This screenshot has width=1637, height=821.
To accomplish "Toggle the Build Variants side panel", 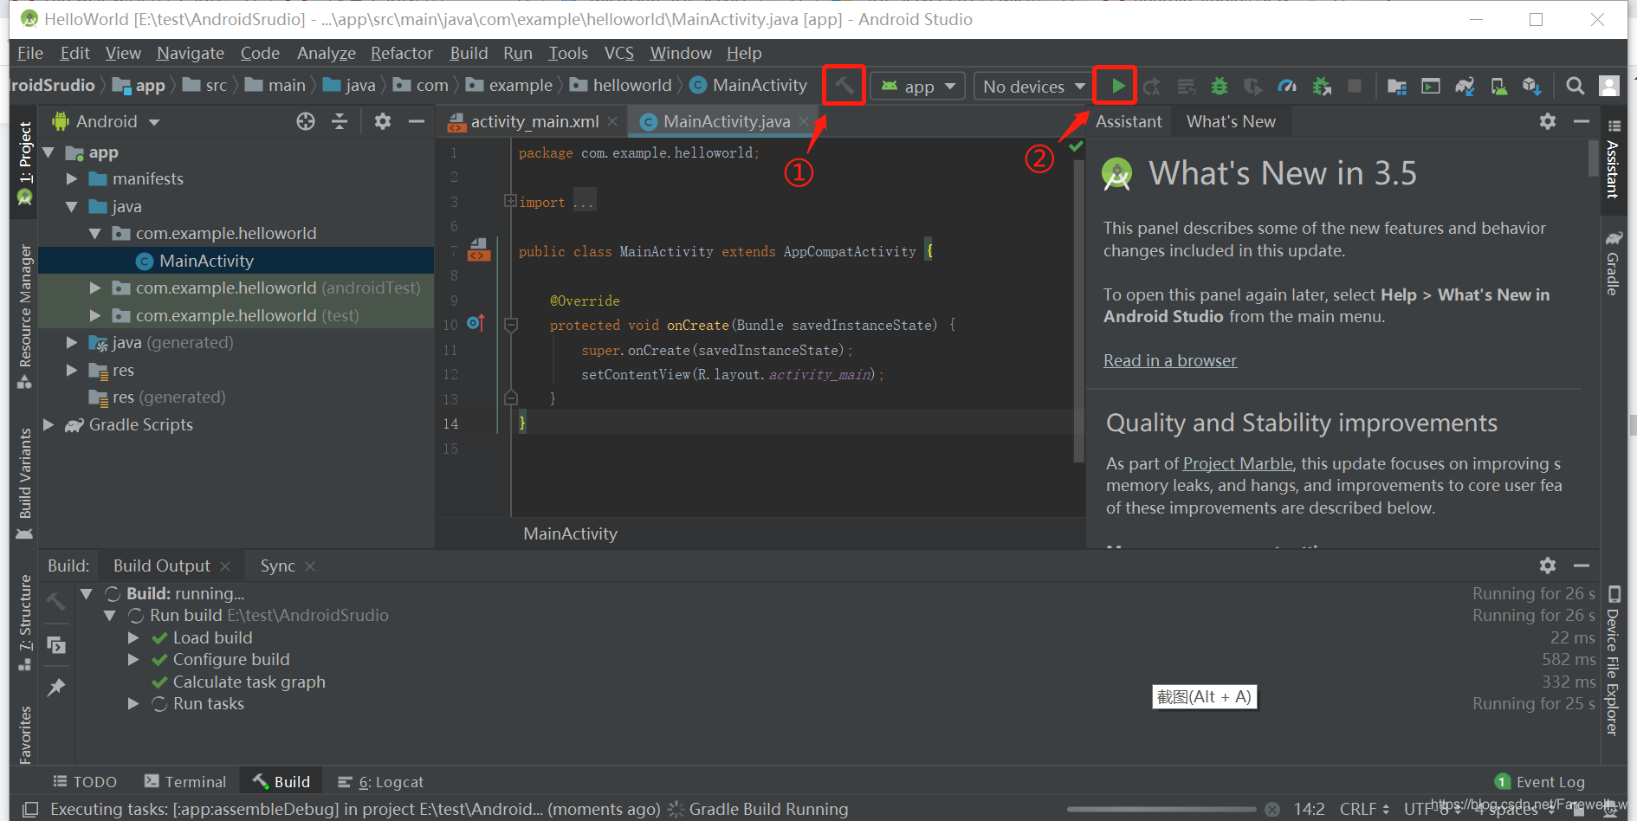I will pos(24,484).
